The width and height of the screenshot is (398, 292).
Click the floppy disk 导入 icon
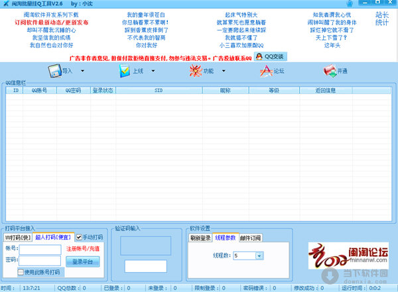(55, 71)
